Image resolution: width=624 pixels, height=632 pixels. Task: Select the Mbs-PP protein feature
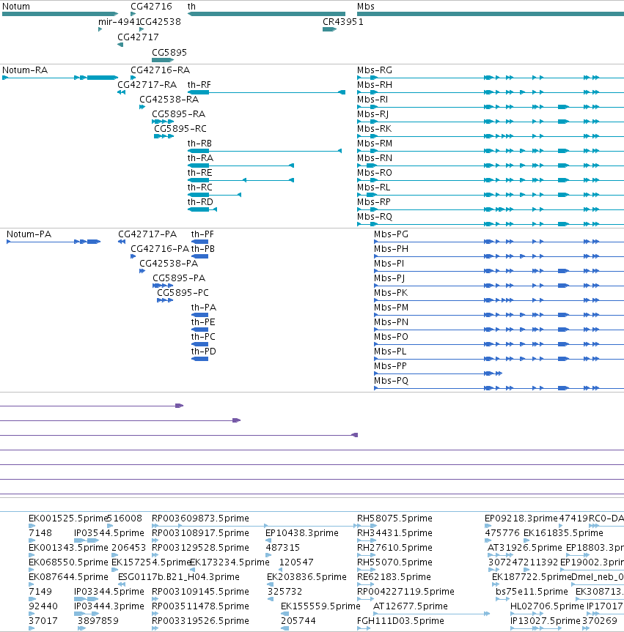[x=438, y=373]
